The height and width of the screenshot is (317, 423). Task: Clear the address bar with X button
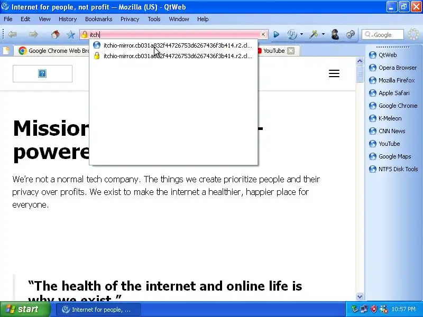click(263, 34)
